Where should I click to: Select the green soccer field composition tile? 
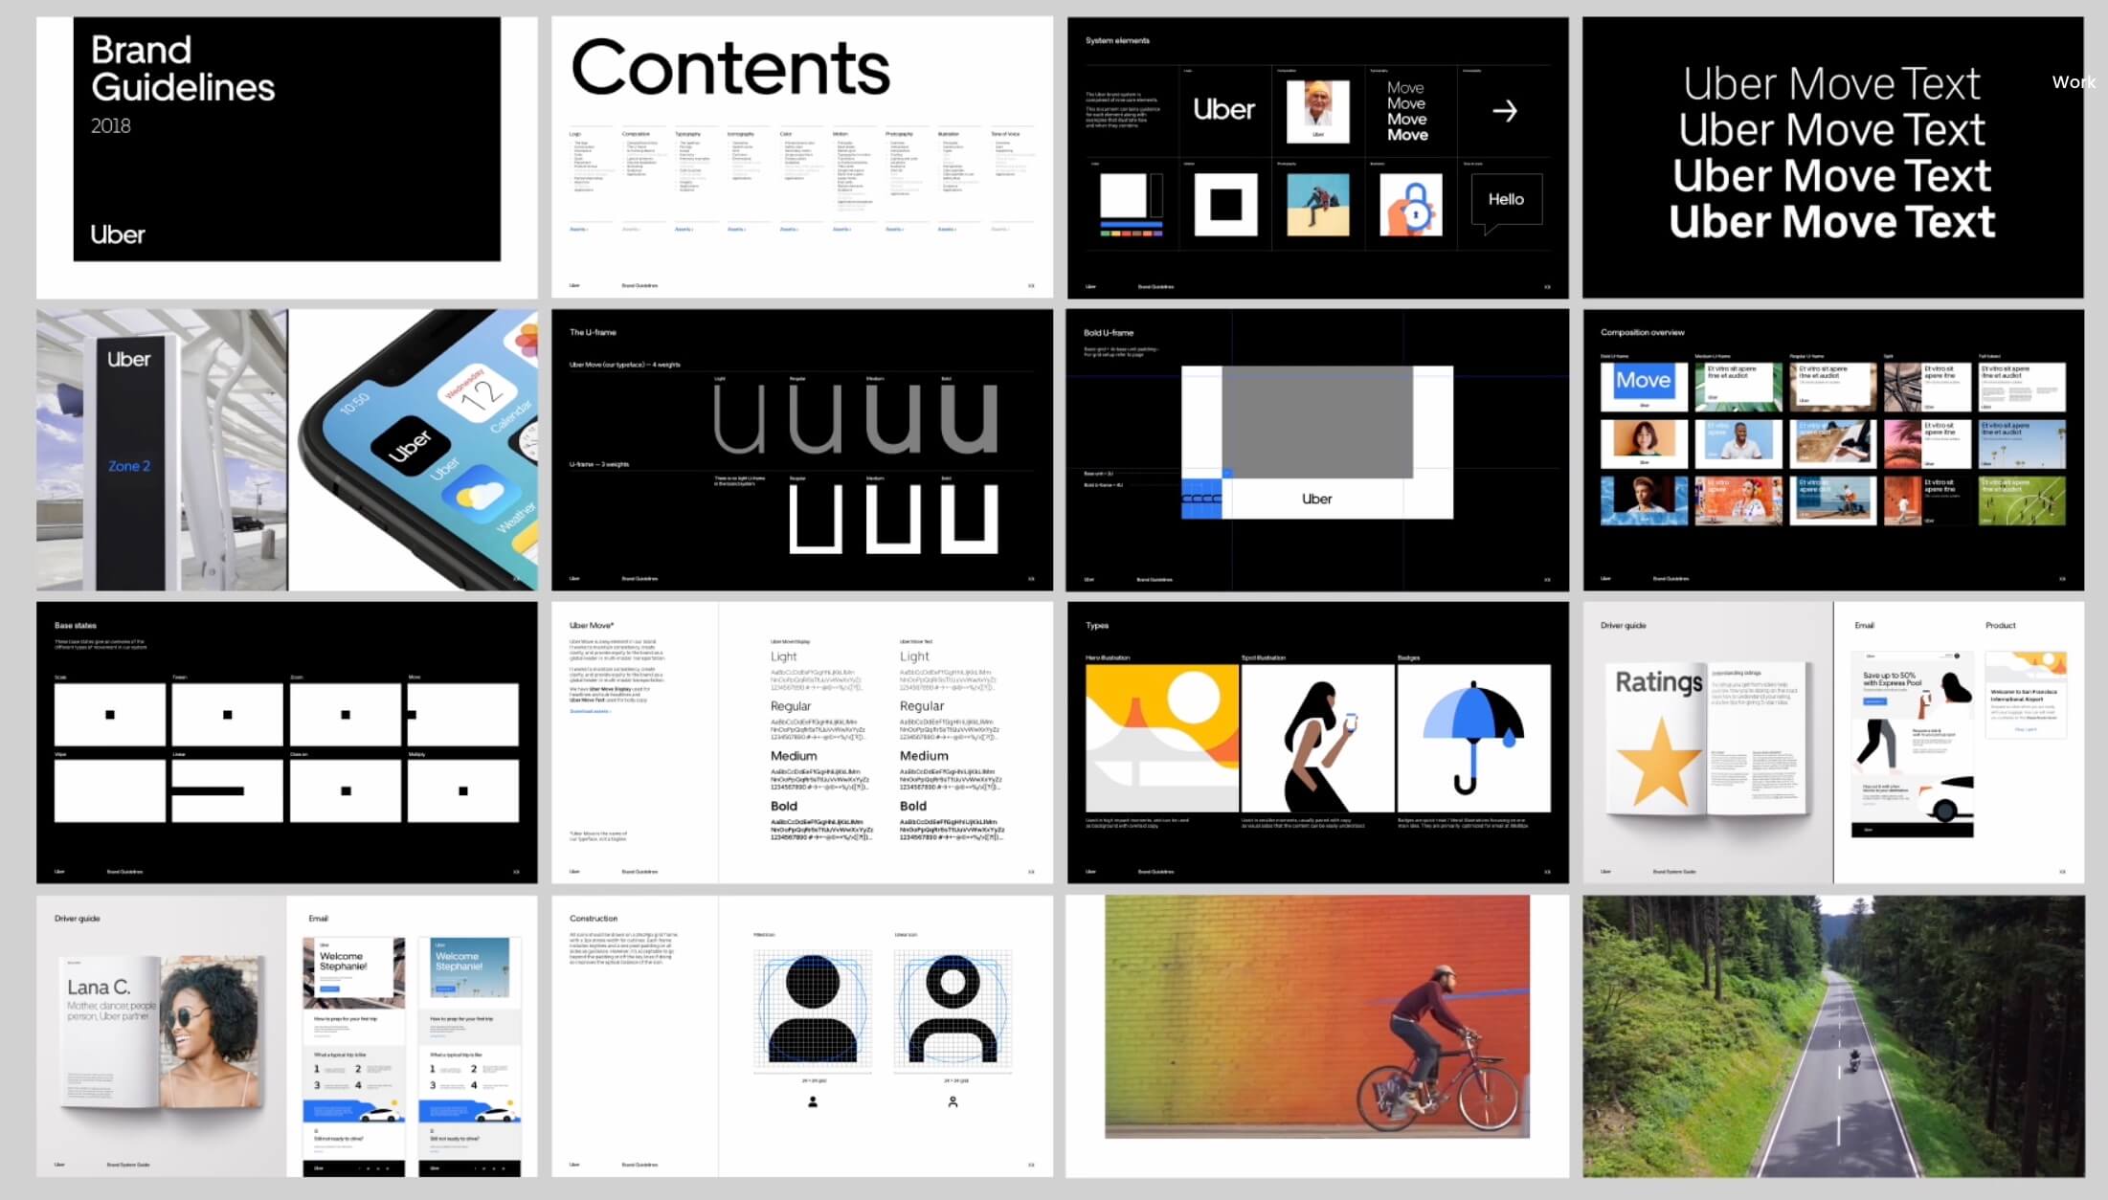2022,500
